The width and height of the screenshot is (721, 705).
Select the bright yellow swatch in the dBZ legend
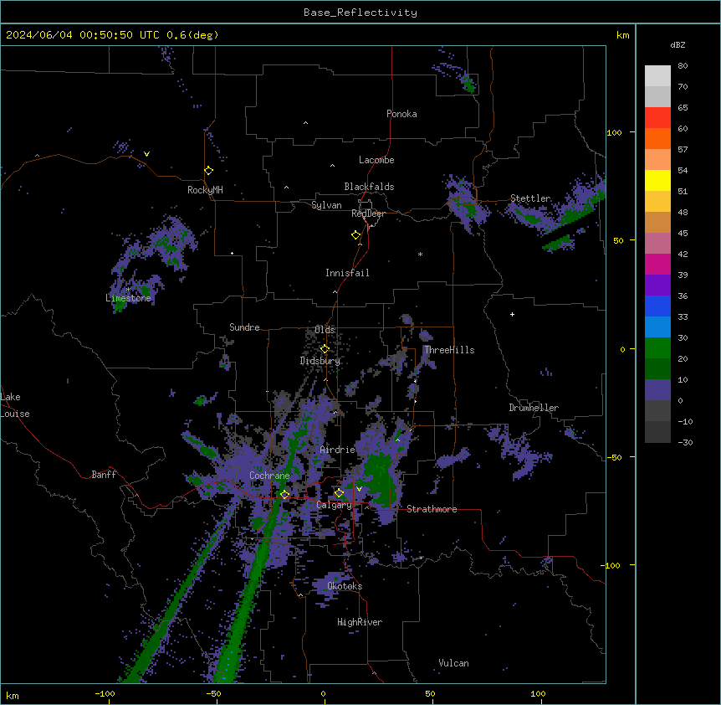point(657,180)
